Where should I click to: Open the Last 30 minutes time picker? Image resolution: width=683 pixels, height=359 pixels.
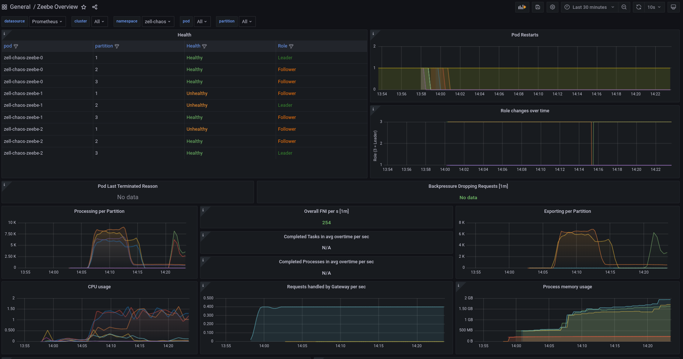[x=589, y=7]
